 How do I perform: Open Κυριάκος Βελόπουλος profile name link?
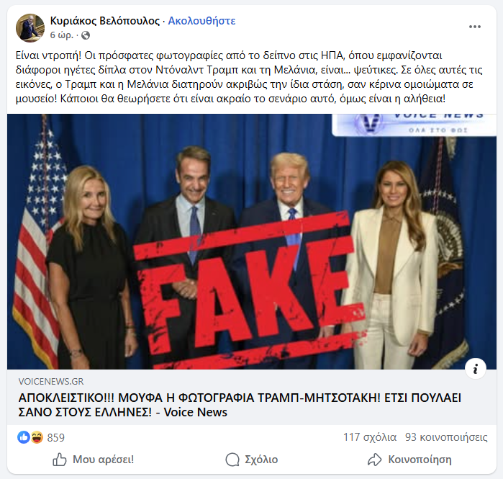tap(105, 21)
